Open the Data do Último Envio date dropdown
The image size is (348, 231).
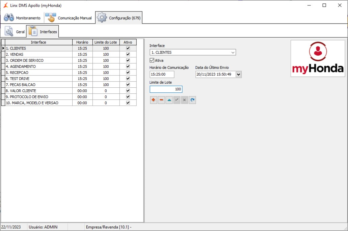click(x=238, y=74)
